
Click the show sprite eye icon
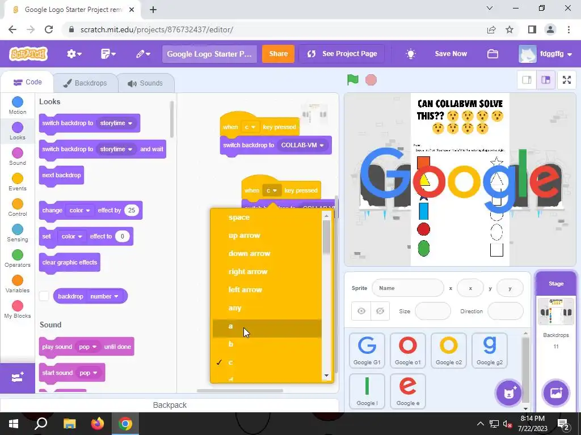click(361, 311)
